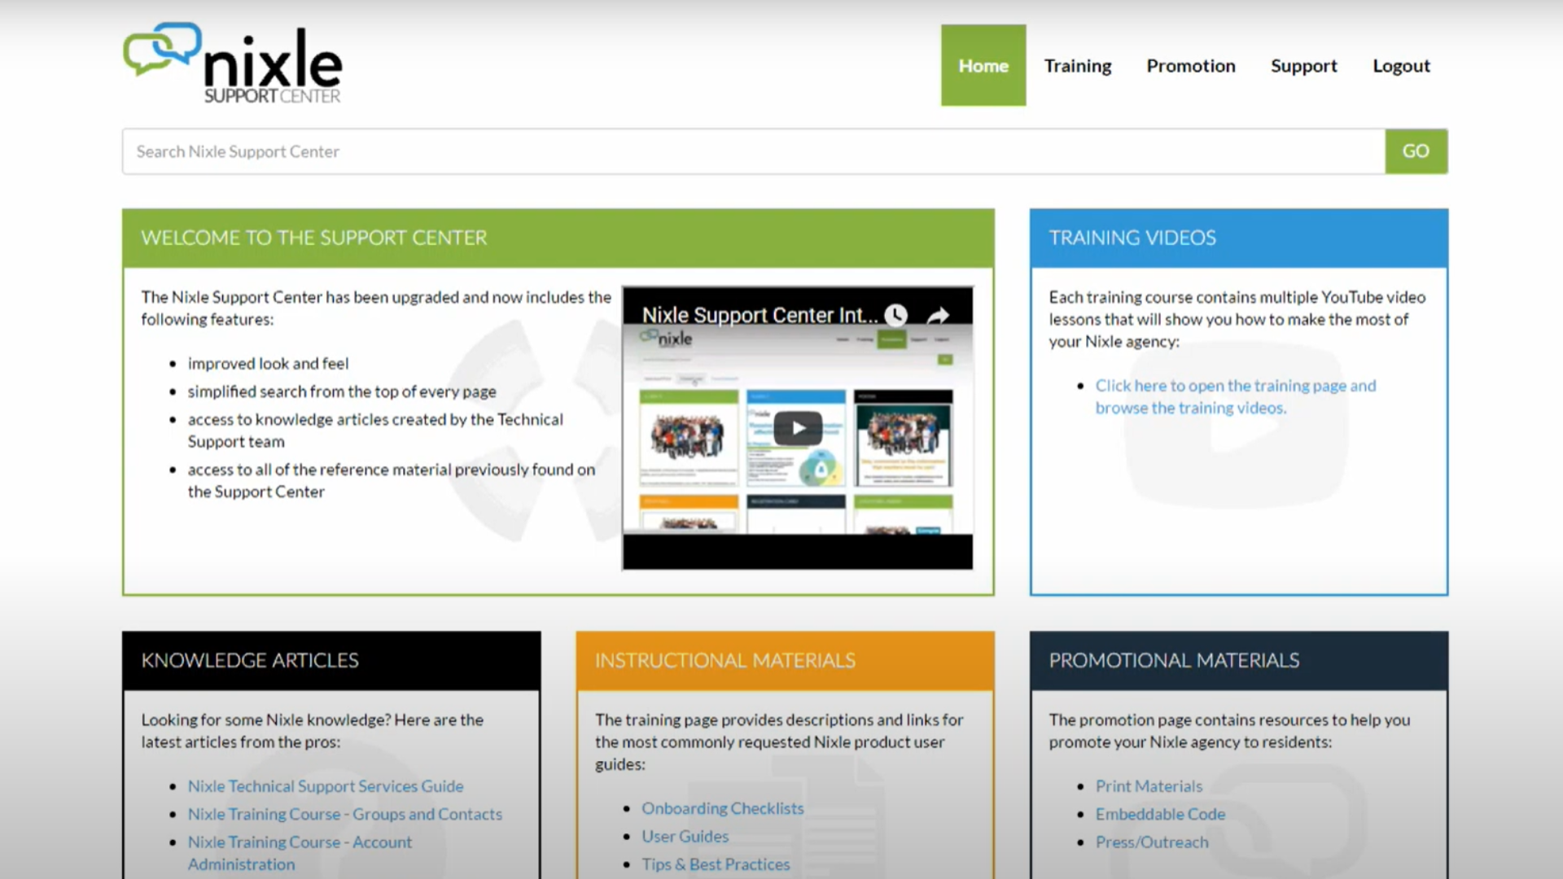1563x879 pixels.
Task: Expand the User Guides instructional link
Action: coord(685,835)
